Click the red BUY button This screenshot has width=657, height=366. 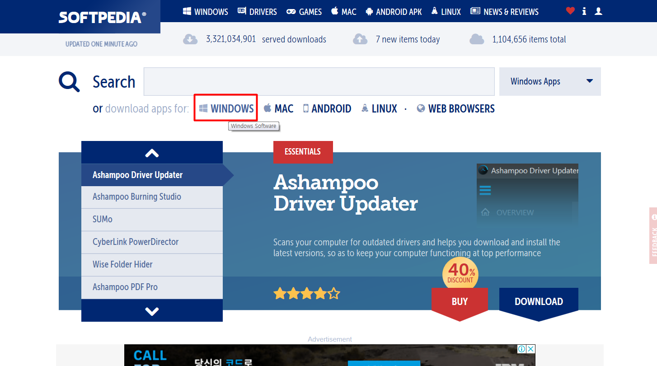(460, 302)
